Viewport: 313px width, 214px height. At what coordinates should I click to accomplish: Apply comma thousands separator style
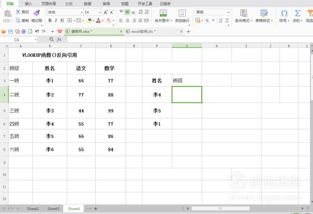[213, 20]
